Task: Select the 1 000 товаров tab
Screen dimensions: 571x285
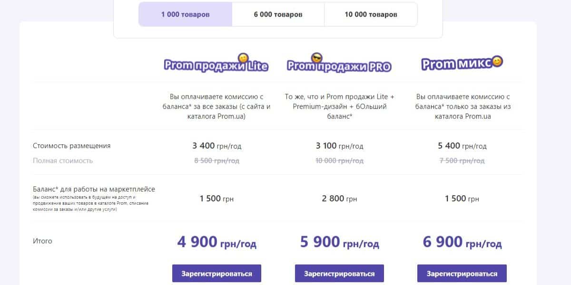Action: click(x=185, y=14)
